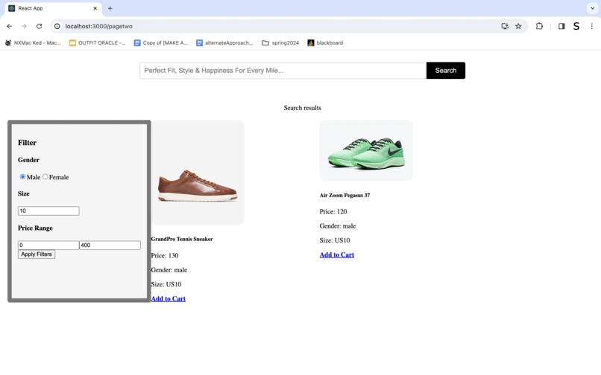Click the Size input showing 10
This screenshot has width=601, height=375.
48,211
